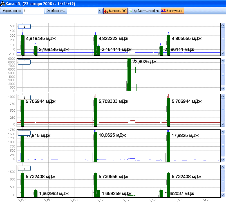Viewport: 226px width, 203px height.
Task: Click the "2" box in the 22,8025 Дж chart
Action: click(x=24, y=62)
